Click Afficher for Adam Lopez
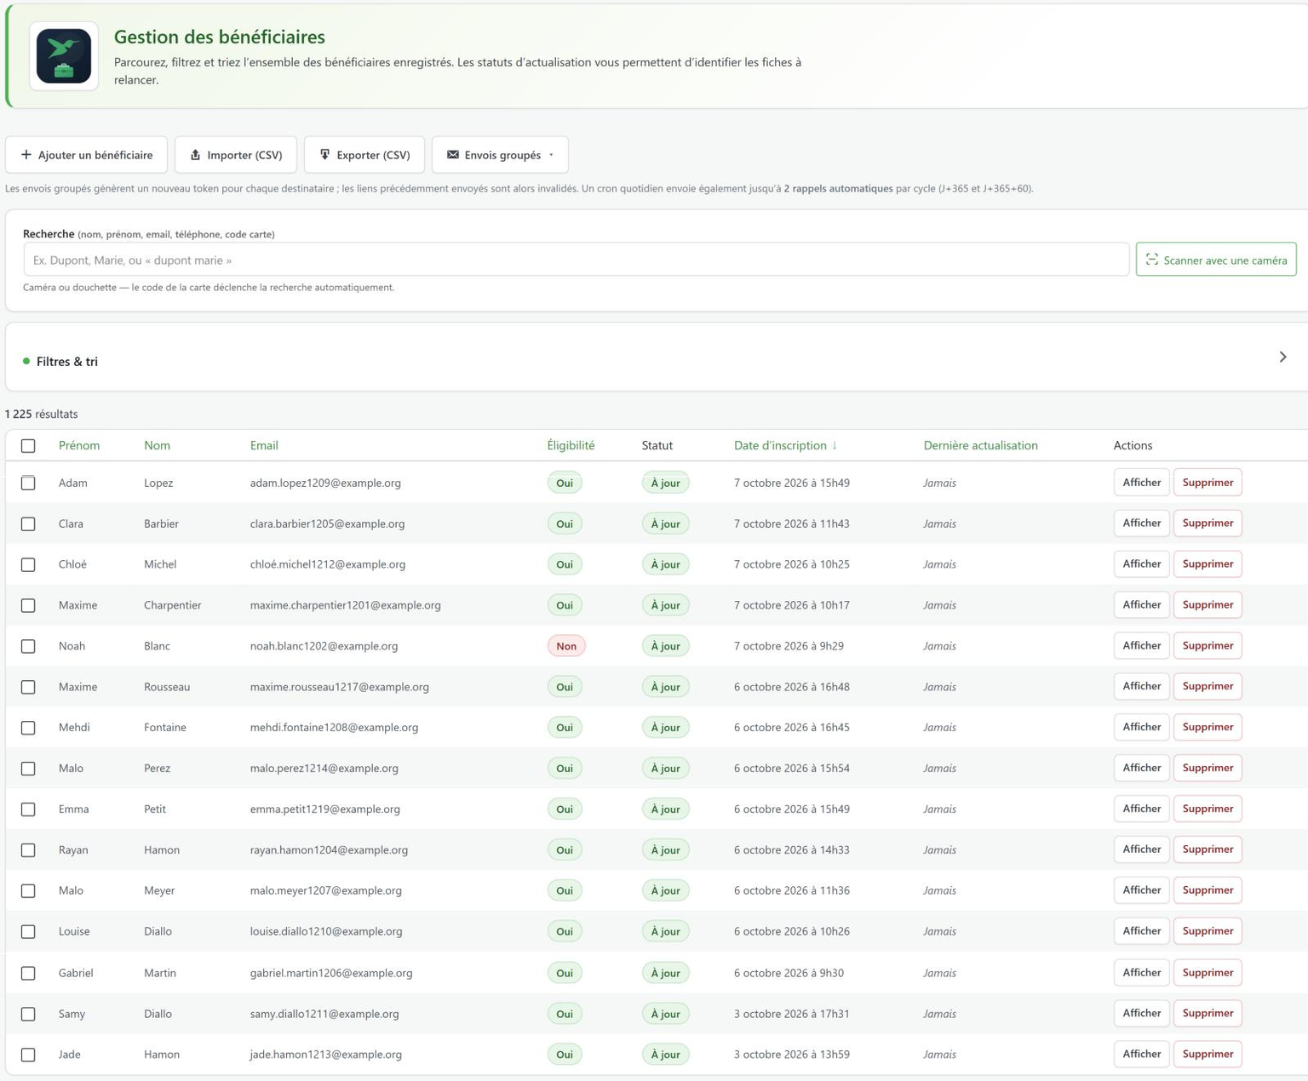The height and width of the screenshot is (1081, 1308). pos(1141,483)
